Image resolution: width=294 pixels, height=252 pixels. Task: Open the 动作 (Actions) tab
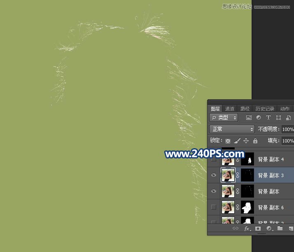(285, 109)
